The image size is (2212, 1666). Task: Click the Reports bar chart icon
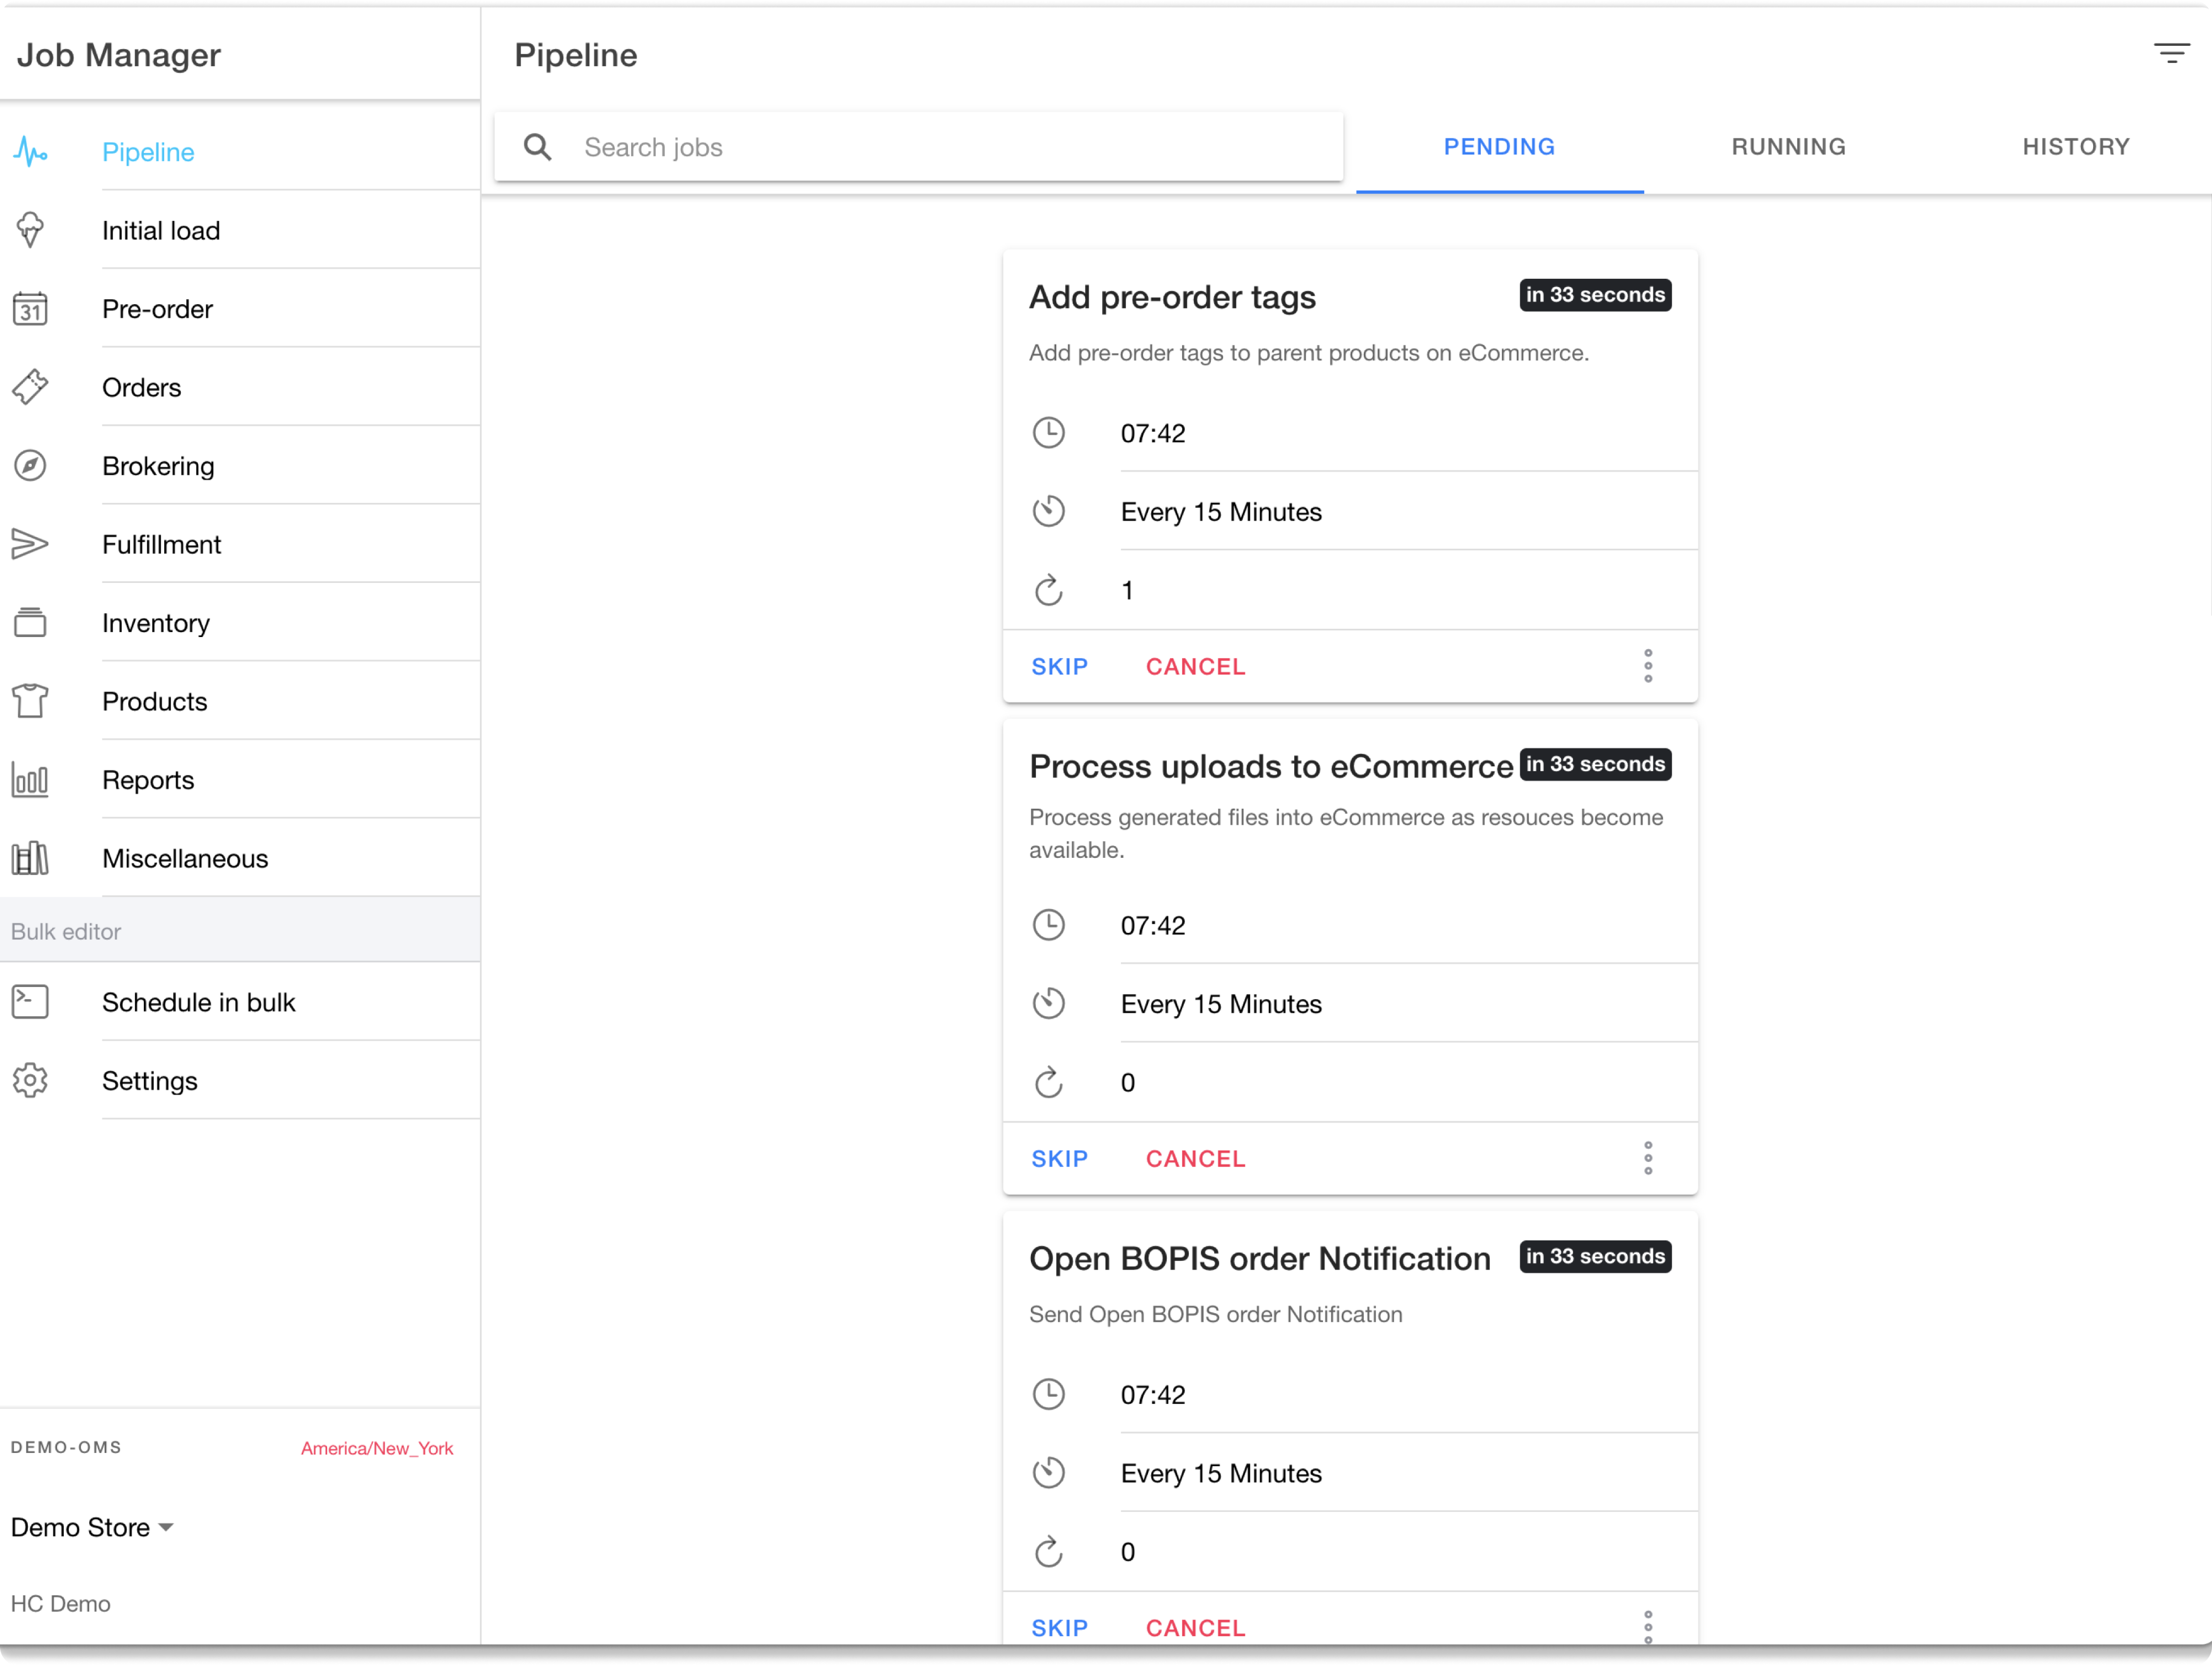point(30,780)
